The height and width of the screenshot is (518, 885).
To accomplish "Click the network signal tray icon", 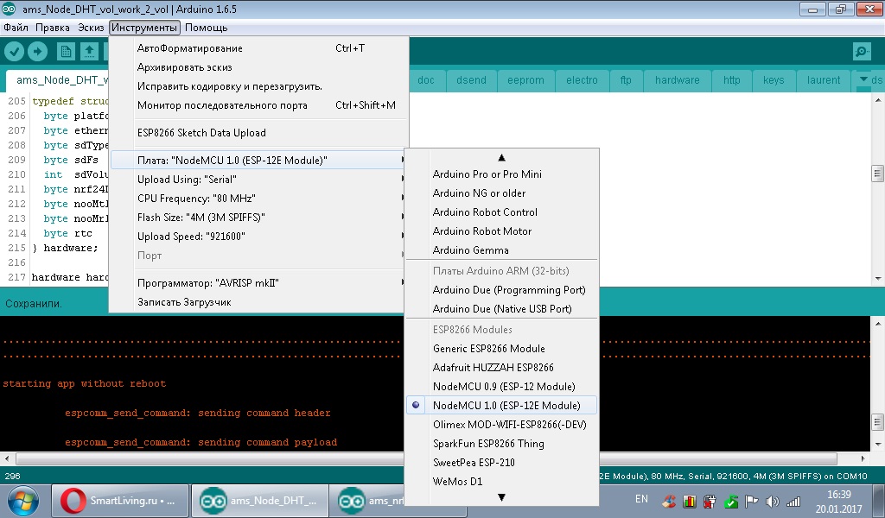I will [x=793, y=501].
